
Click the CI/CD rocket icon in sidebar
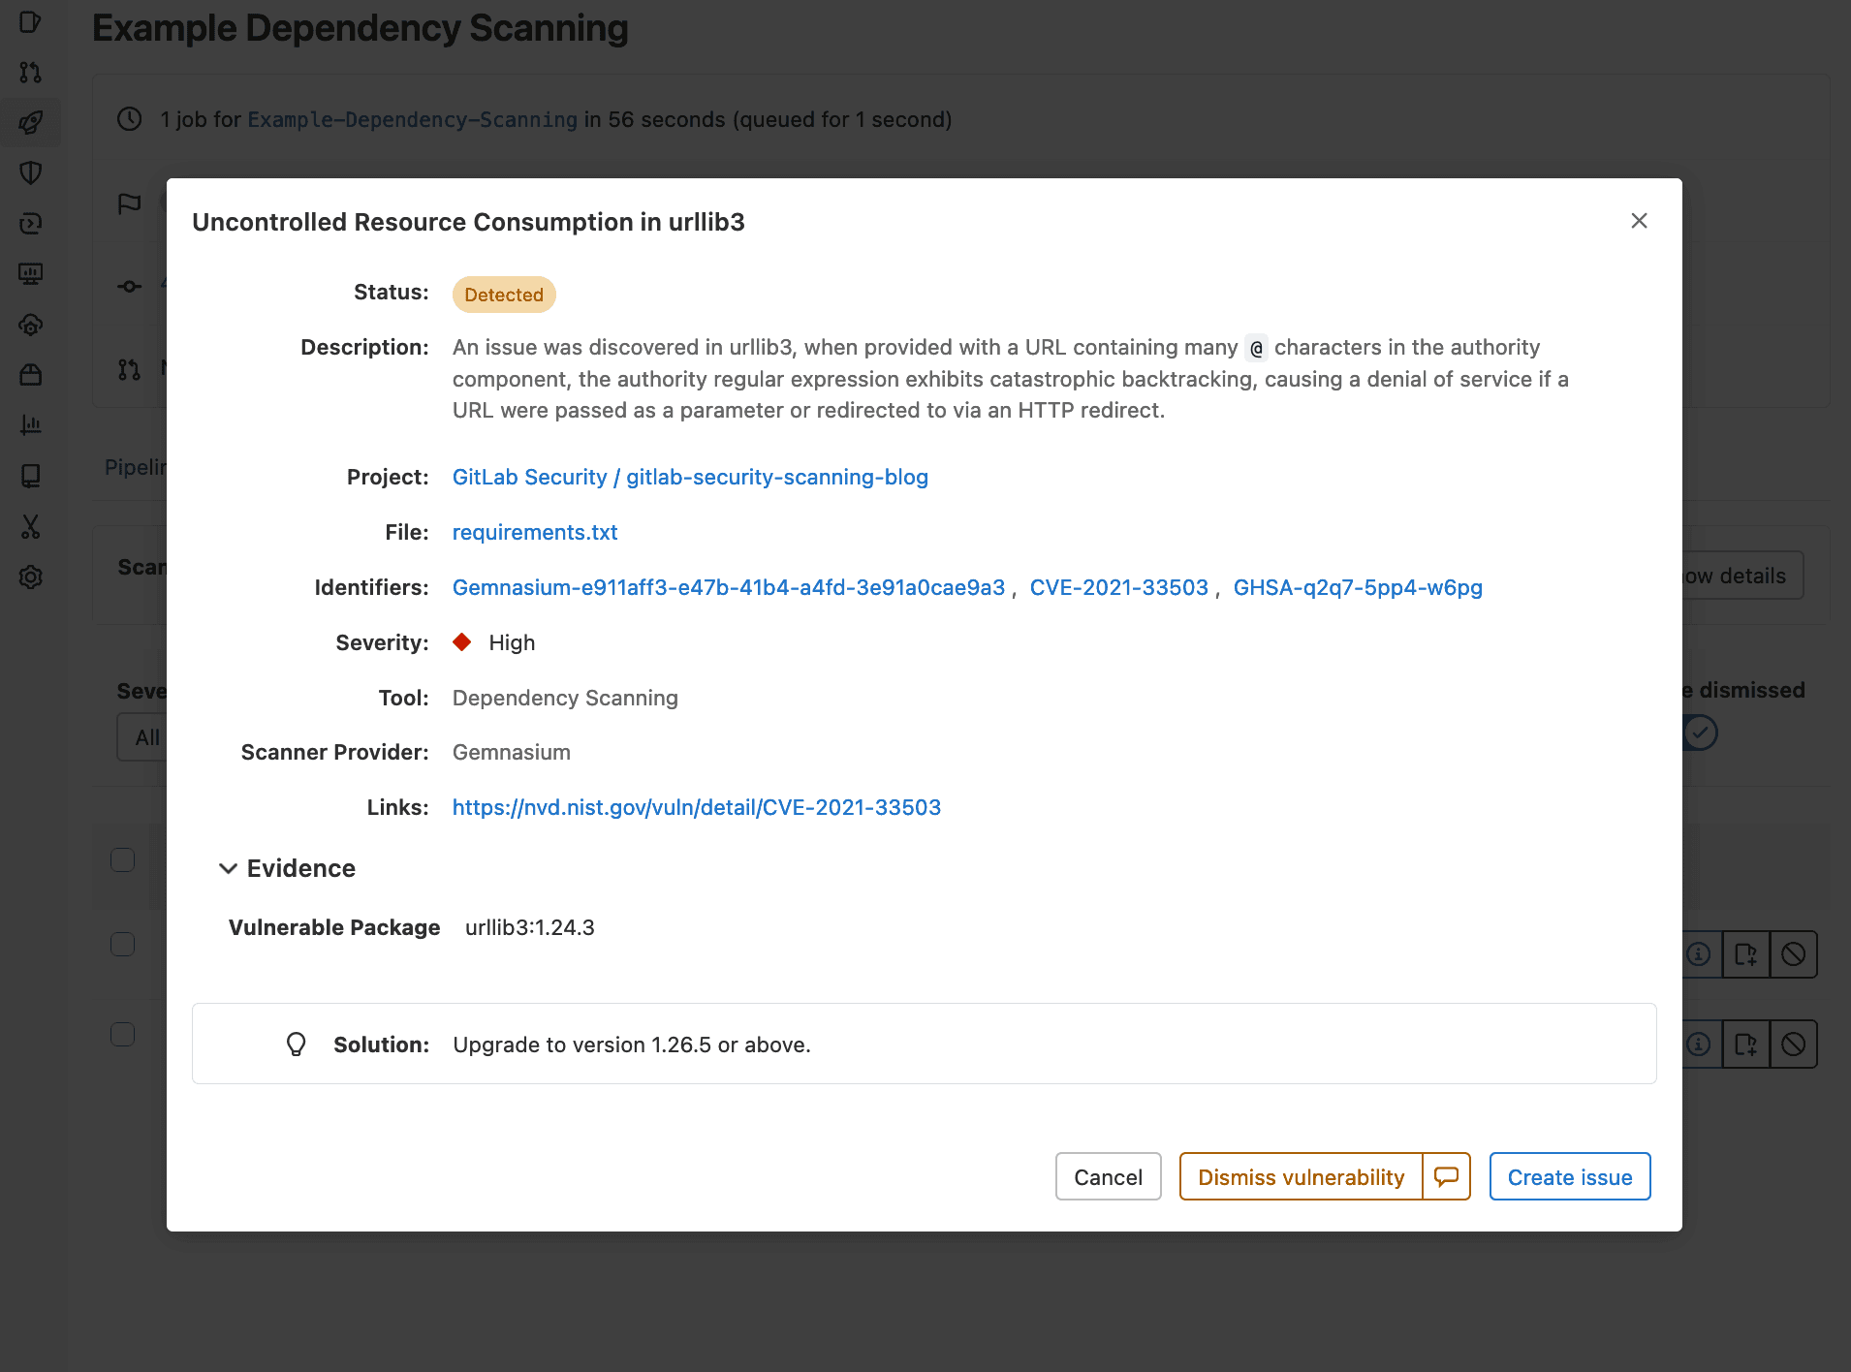coord(31,123)
